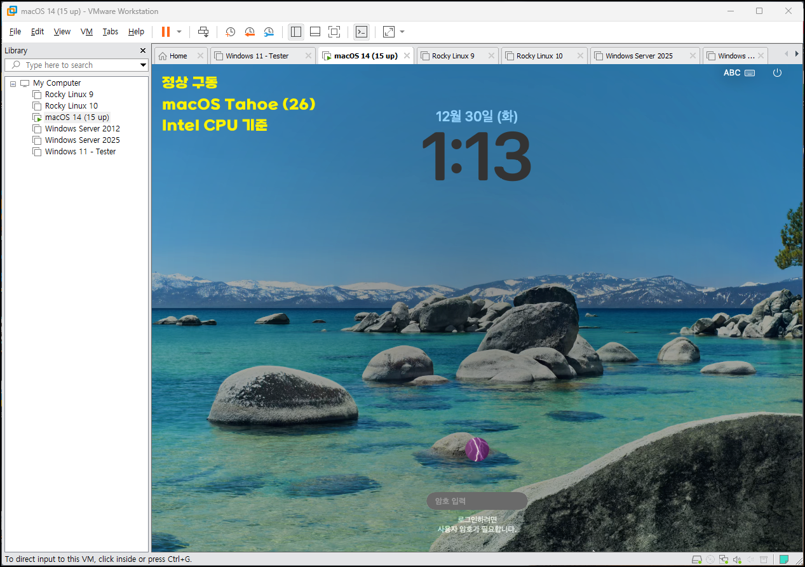This screenshot has height=567, width=805.
Task: Click the macOS password input field
Action: (477, 501)
